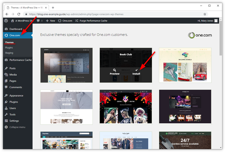
Task: Click the Pages icon in sidebar
Action: 6,81
